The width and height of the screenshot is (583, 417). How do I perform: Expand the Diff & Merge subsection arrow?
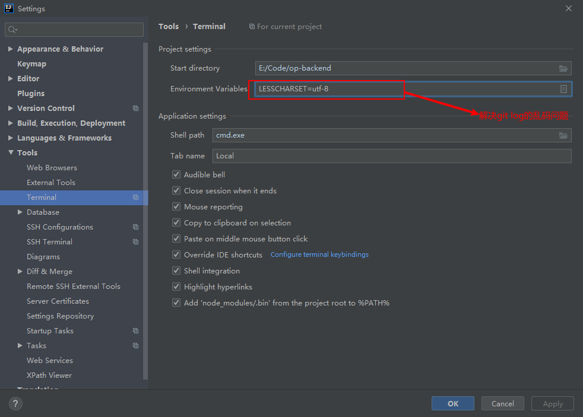click(x=20, y=272)
